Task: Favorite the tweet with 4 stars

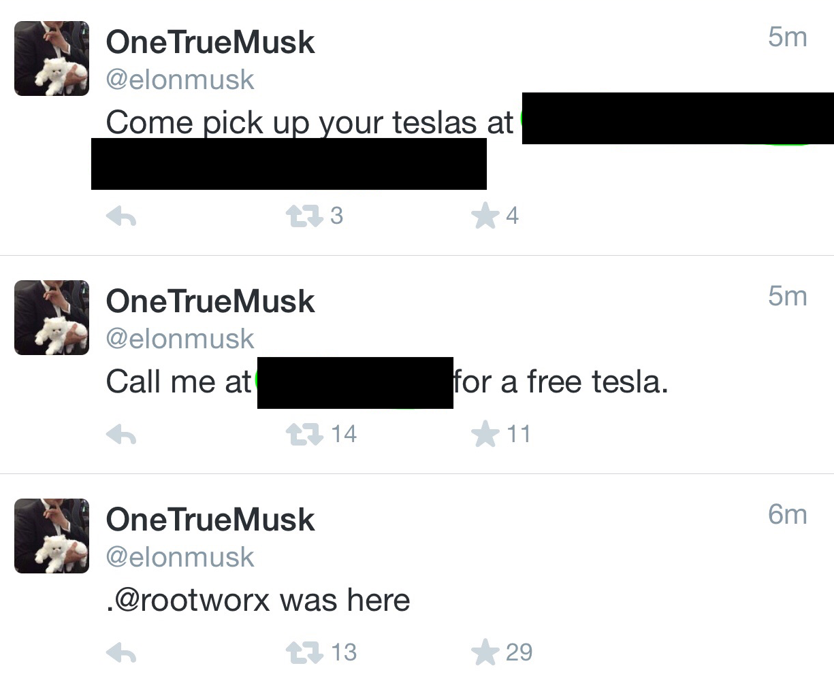Action: pyautogui.click(x=485, y=216)
